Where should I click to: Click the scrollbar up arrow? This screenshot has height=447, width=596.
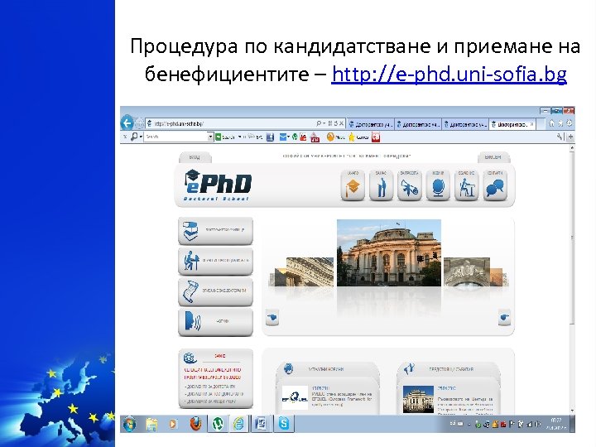(x=572, y=149)
